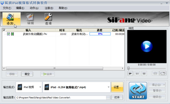Click the output name cell 武林外传(动...
This screenshot has width=170, height=104.
coord(80,34)
